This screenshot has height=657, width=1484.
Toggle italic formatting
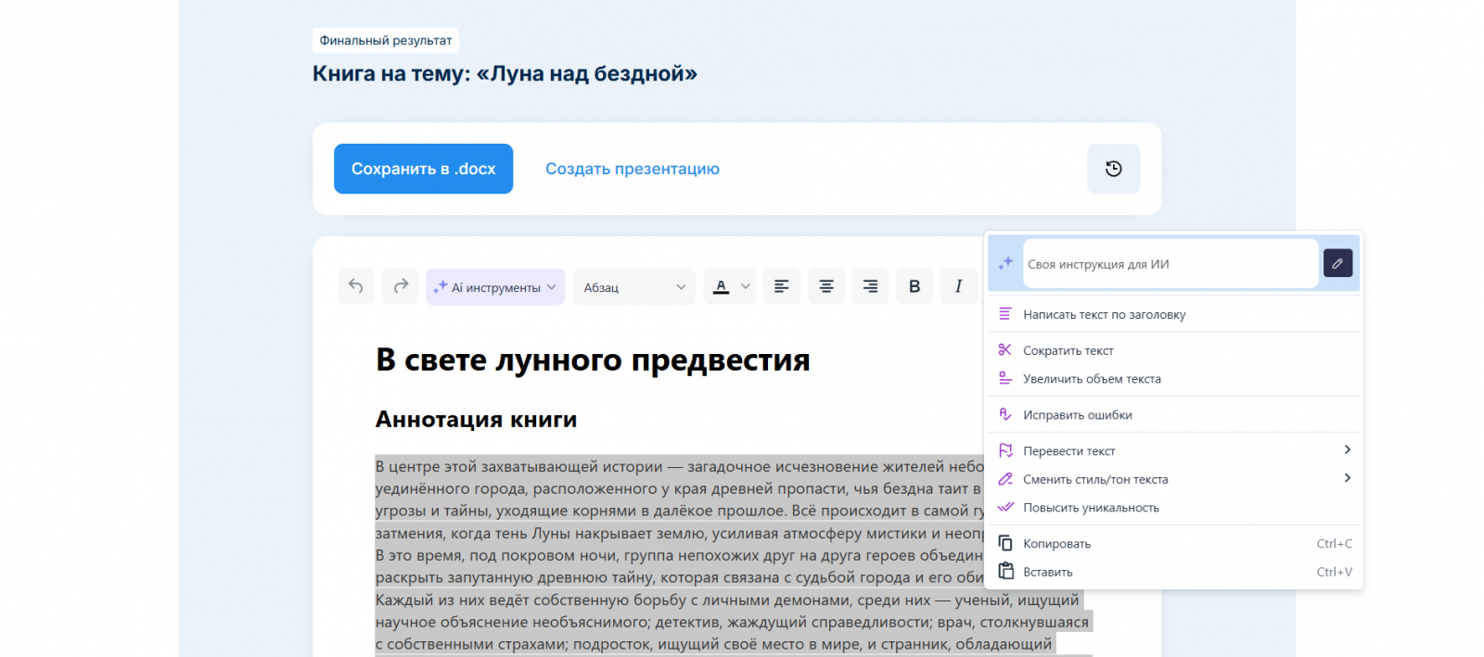(958, 286)
